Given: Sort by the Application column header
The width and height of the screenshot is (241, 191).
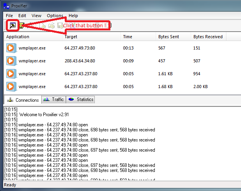Looking at the screenshot, I should [33, 37].
